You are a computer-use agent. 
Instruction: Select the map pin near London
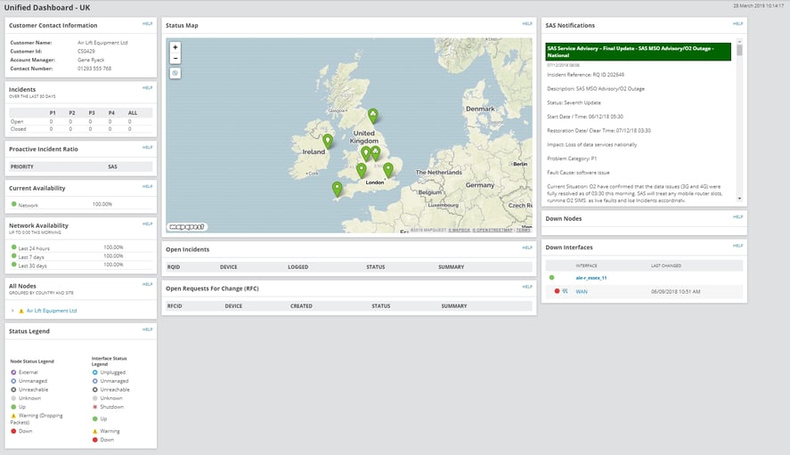[388, 168]
